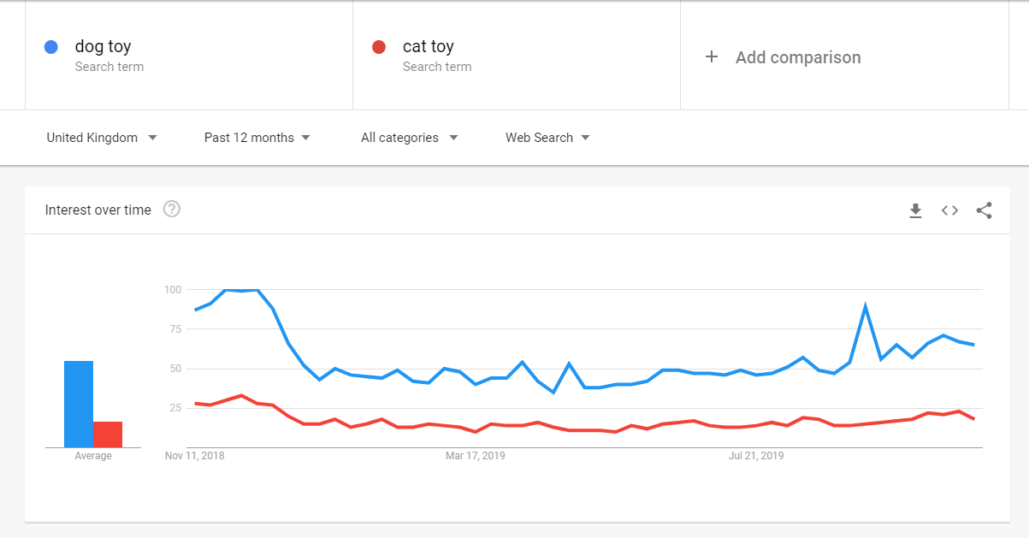Select the red cat toy average bar
Viewport: 1029px width, 538px height.
(x=108, y=435)
